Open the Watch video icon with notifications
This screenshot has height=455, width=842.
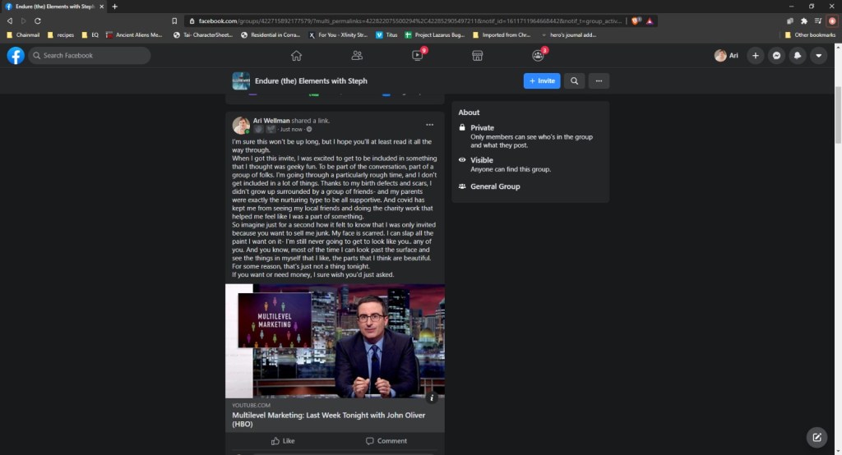point(417,56)
